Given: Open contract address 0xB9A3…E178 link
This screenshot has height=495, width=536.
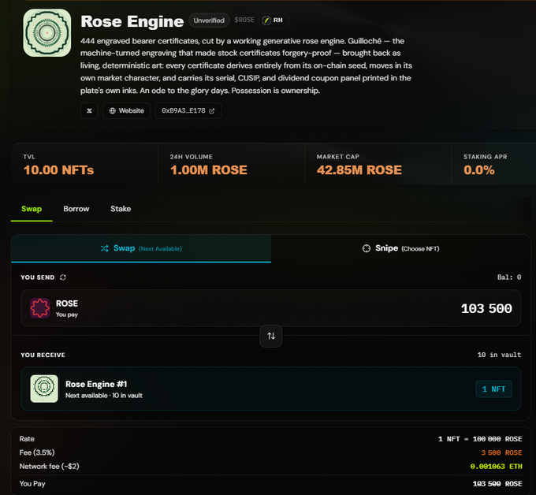Looking at the screenshot, I should pos(188,111).
